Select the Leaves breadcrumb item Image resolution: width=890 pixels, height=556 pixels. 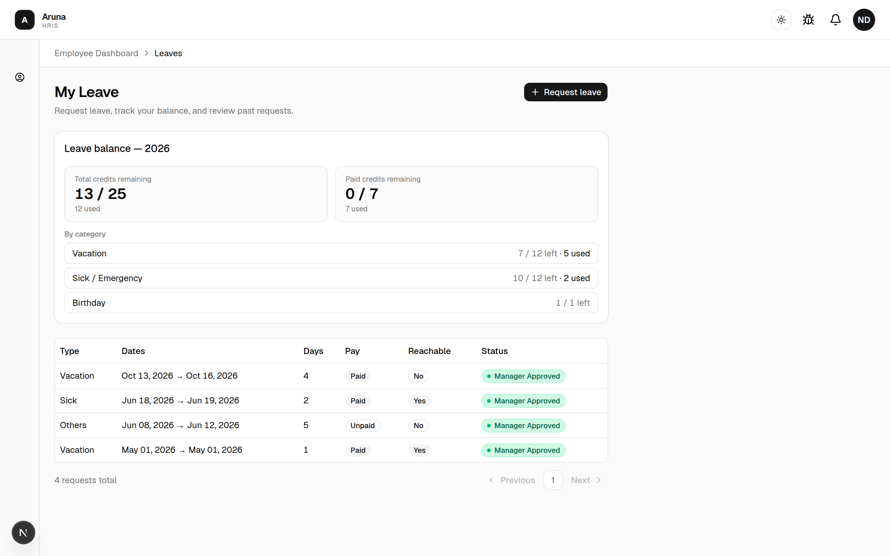point(168,53)
